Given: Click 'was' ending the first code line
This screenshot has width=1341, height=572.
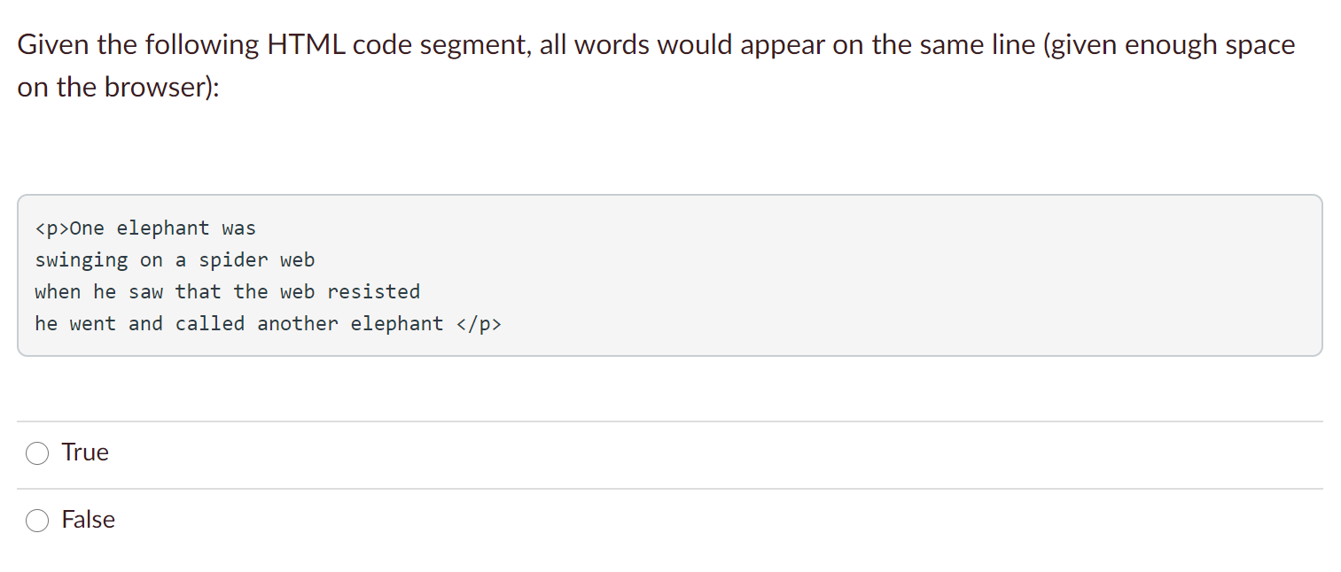Looking at the screenshot, I should point(239,228).
